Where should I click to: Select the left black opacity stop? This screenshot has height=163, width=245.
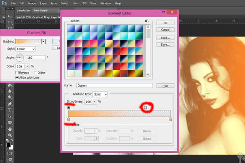tap(69, 108)
